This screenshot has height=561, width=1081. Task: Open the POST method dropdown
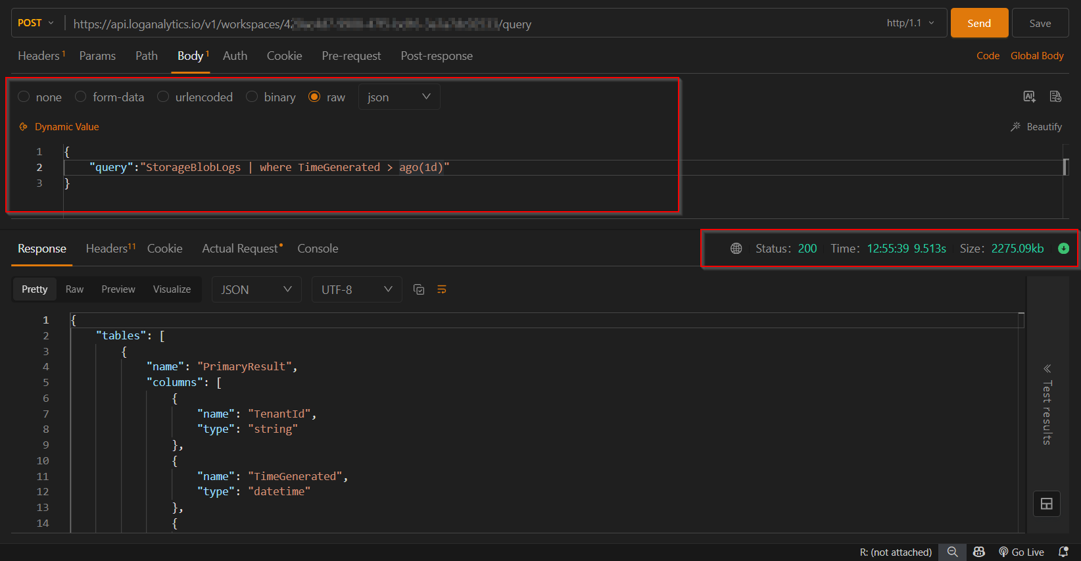click(x=36, y=23)
